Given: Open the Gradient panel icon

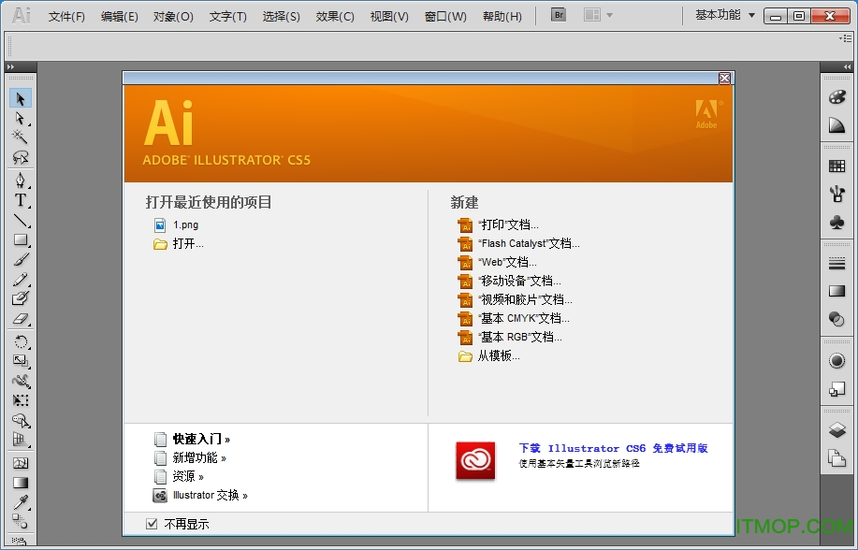Looking at the screenshot, I should point(836,291).
